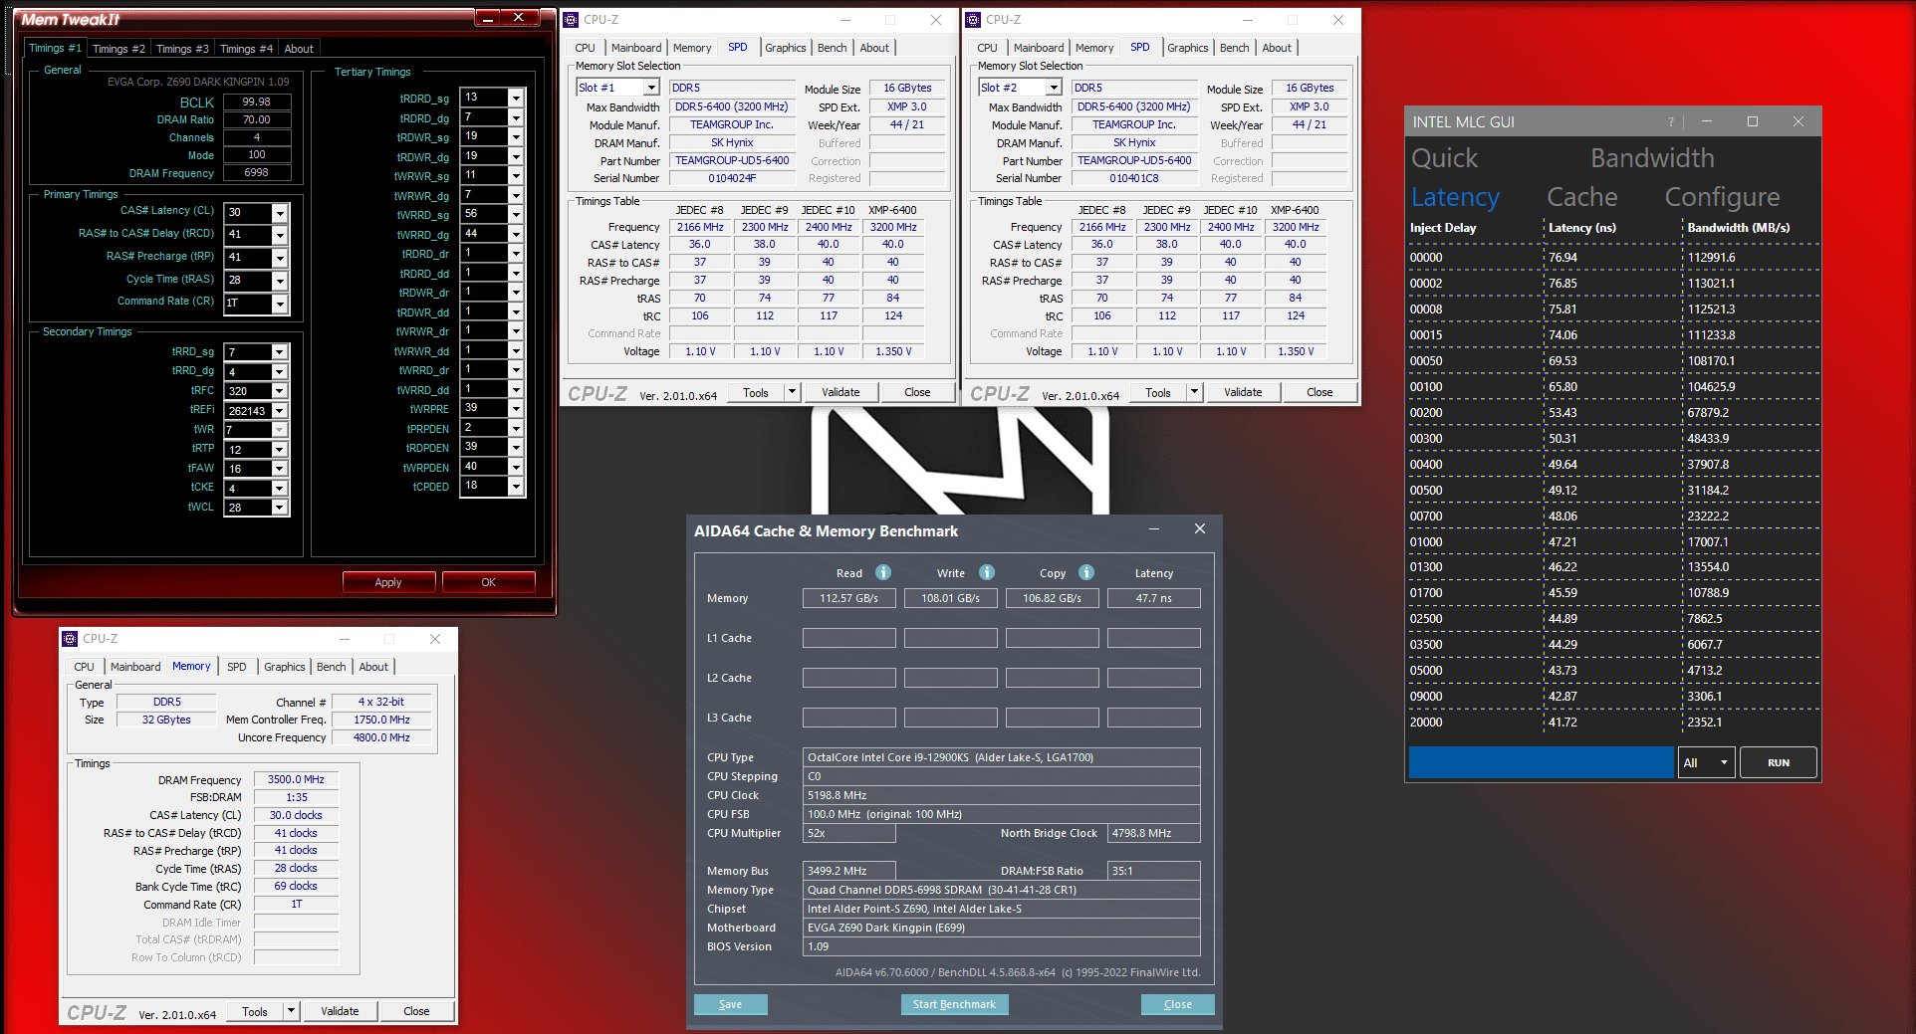Expand the tRDRD_sg dropdown showing 13
1916x1034 pixels.
tap(516, 98)
